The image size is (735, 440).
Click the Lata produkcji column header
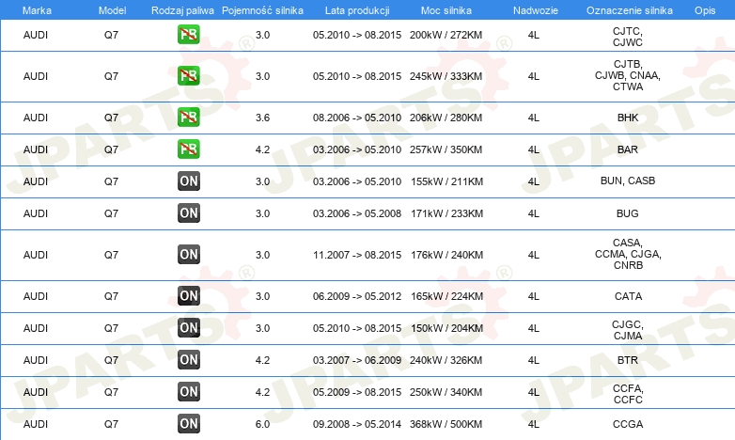tap(357, 10)
